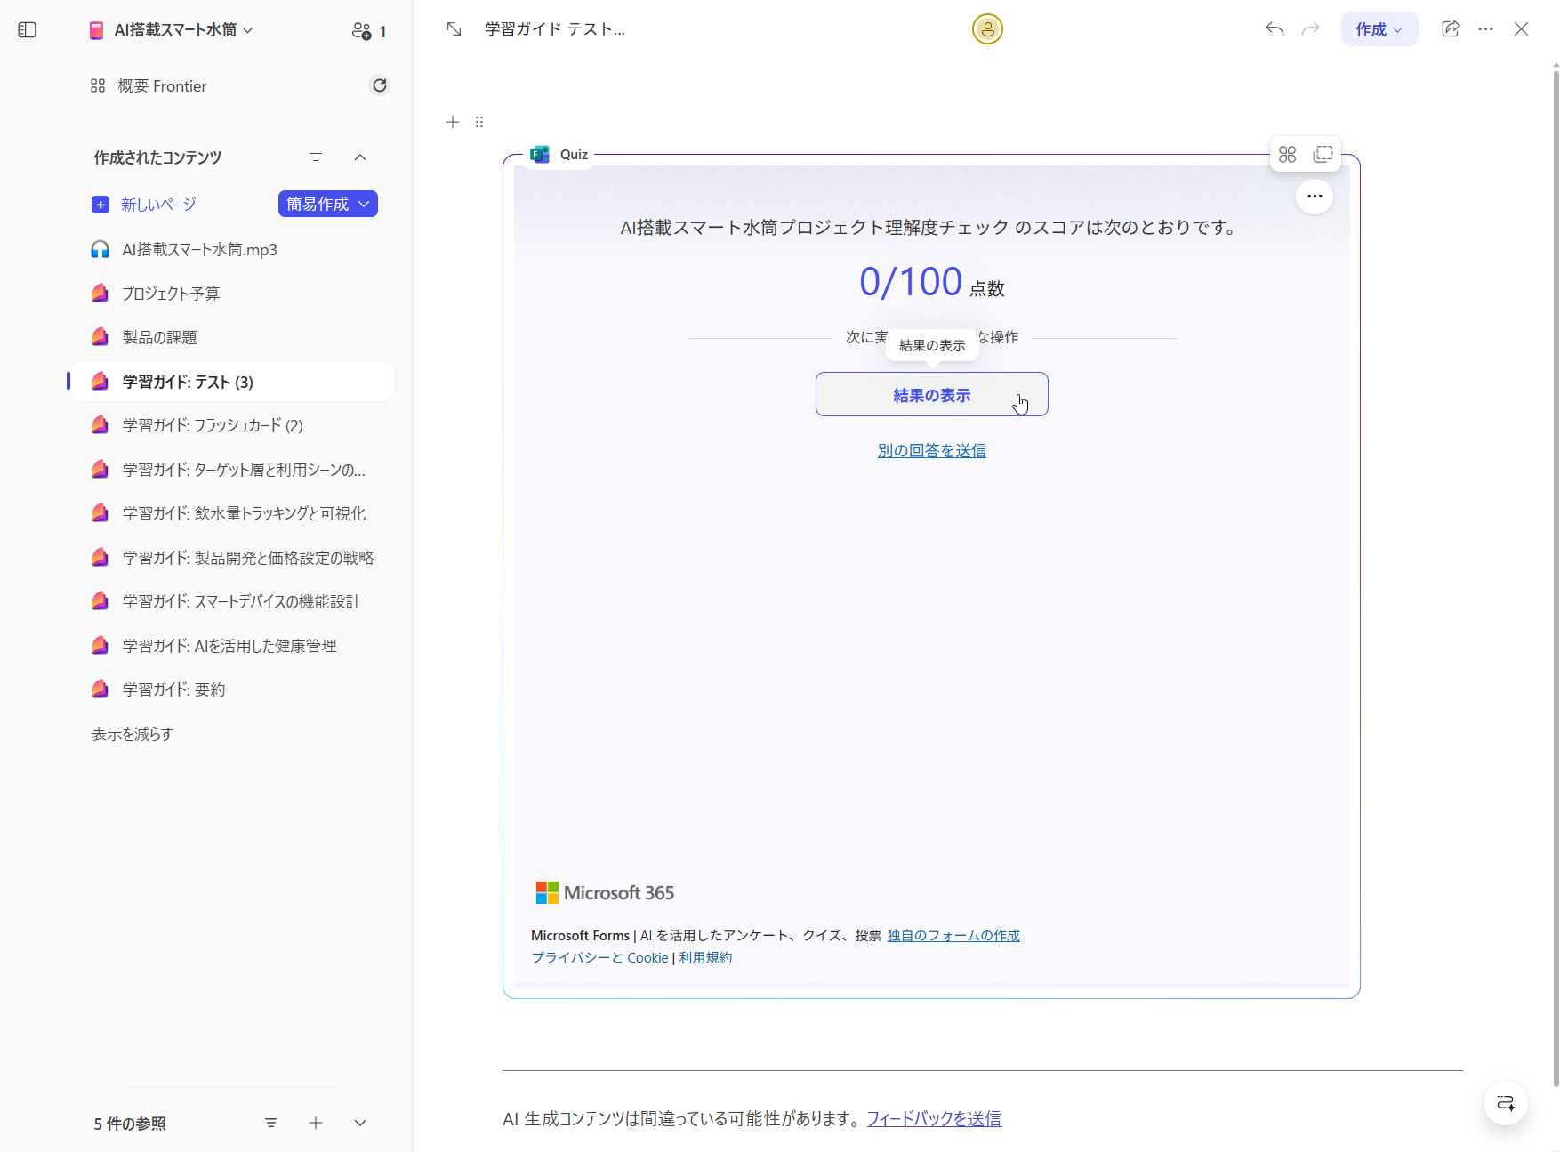Screen dimensions: 1560x1152
Task: Undo the last edit
Action: tap(1274, 28)
